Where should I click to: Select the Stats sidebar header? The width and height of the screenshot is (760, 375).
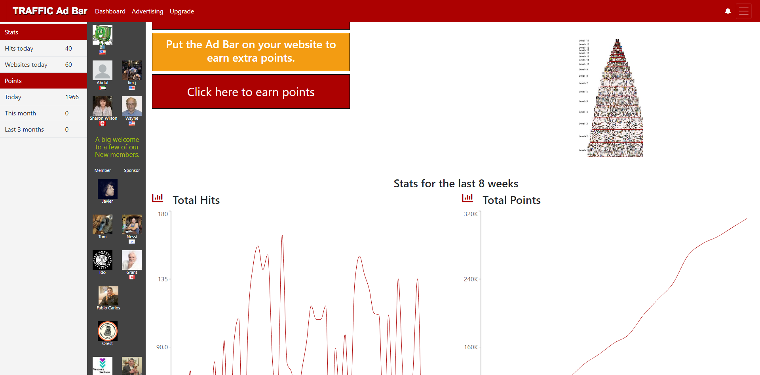(x=44, y=32)
